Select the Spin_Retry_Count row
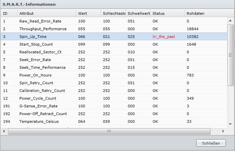Viewport: 235px width, 151px height. [114, 83]
